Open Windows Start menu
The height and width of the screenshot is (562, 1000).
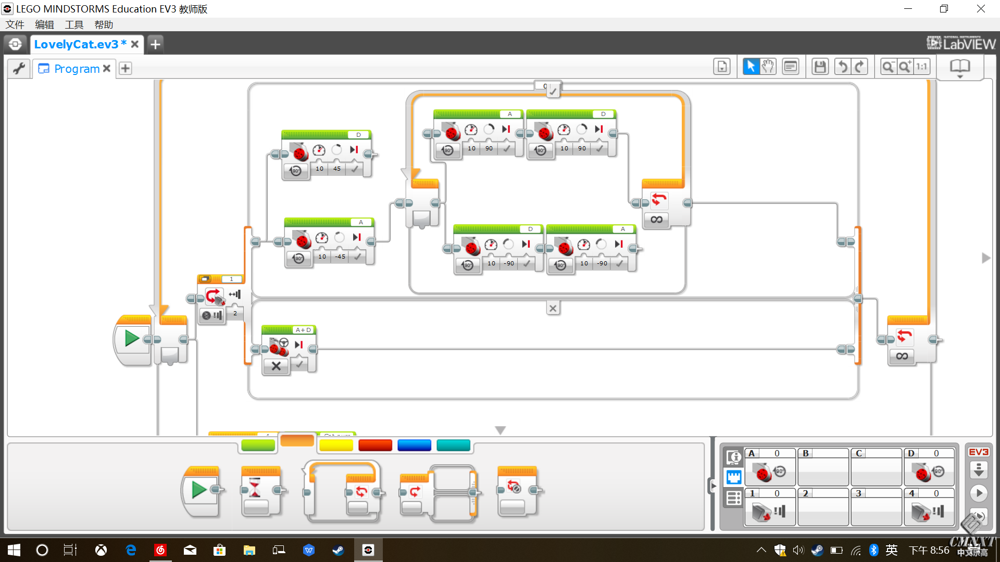click(x=14, y=550)
